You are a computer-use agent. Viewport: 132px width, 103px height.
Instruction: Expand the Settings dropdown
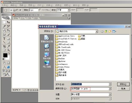110,95
